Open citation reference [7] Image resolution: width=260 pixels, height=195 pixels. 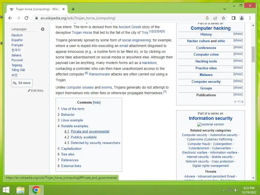pyautogui.click(x=165, y=92)
